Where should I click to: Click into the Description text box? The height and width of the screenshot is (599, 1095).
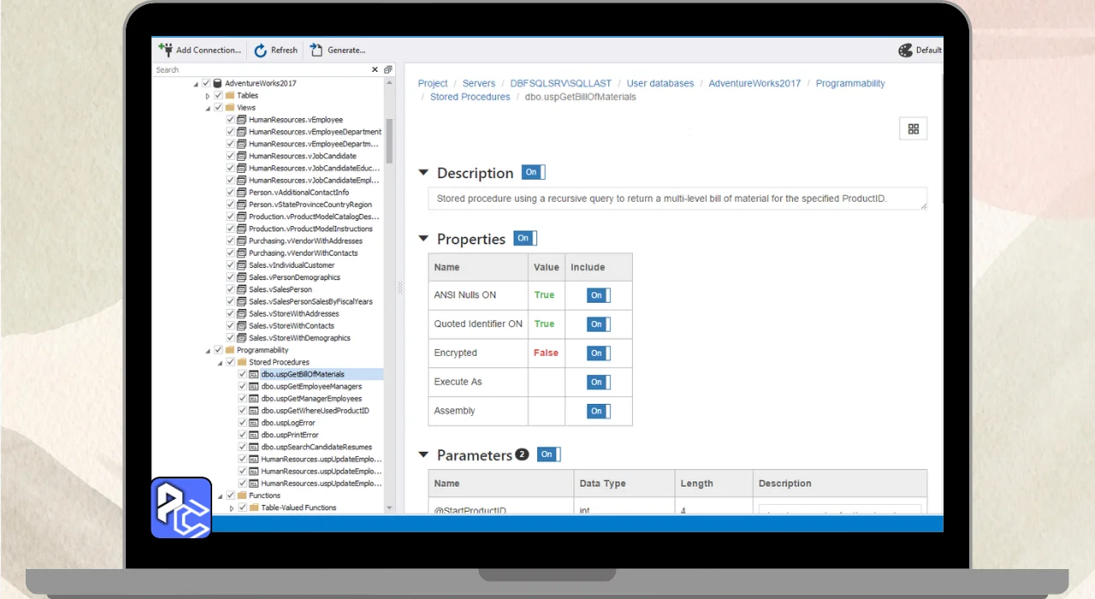(x=678, y=199)
